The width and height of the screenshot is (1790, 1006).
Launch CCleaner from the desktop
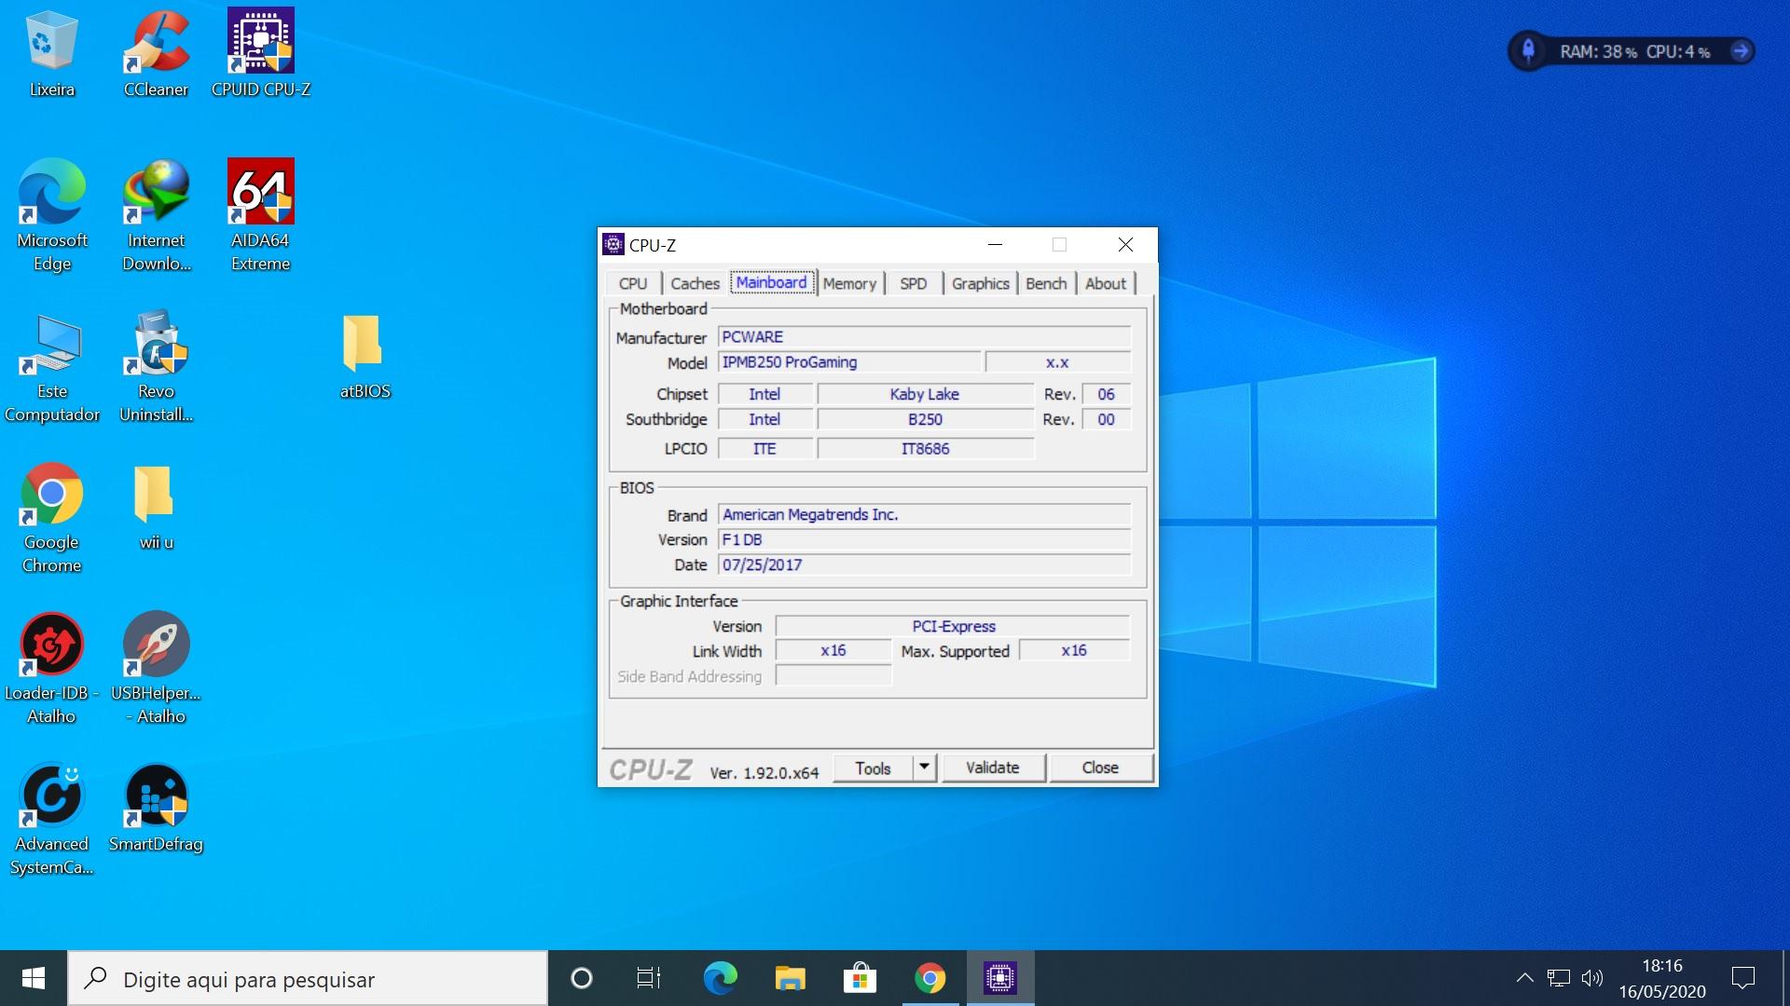click(x=156, y=54)
